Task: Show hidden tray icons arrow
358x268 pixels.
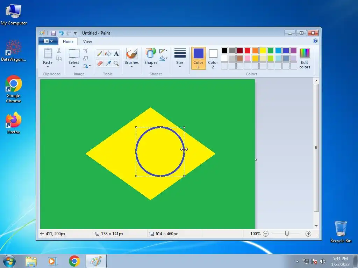Action: click(x=297, y=261)
